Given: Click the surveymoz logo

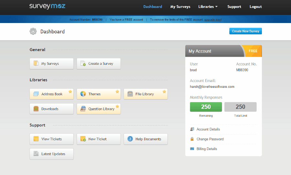Looking at the screenshot, I should coord(47,6).
